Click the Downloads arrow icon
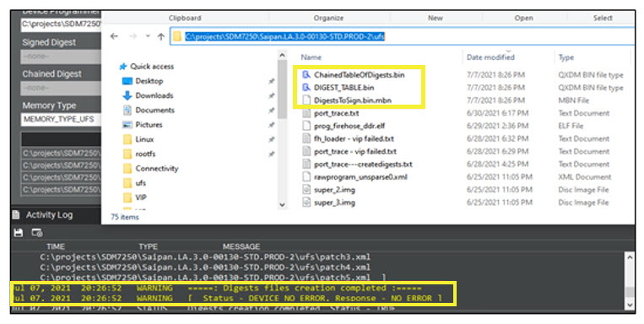This screenshot has width=644, height=324. pos(127,95)
